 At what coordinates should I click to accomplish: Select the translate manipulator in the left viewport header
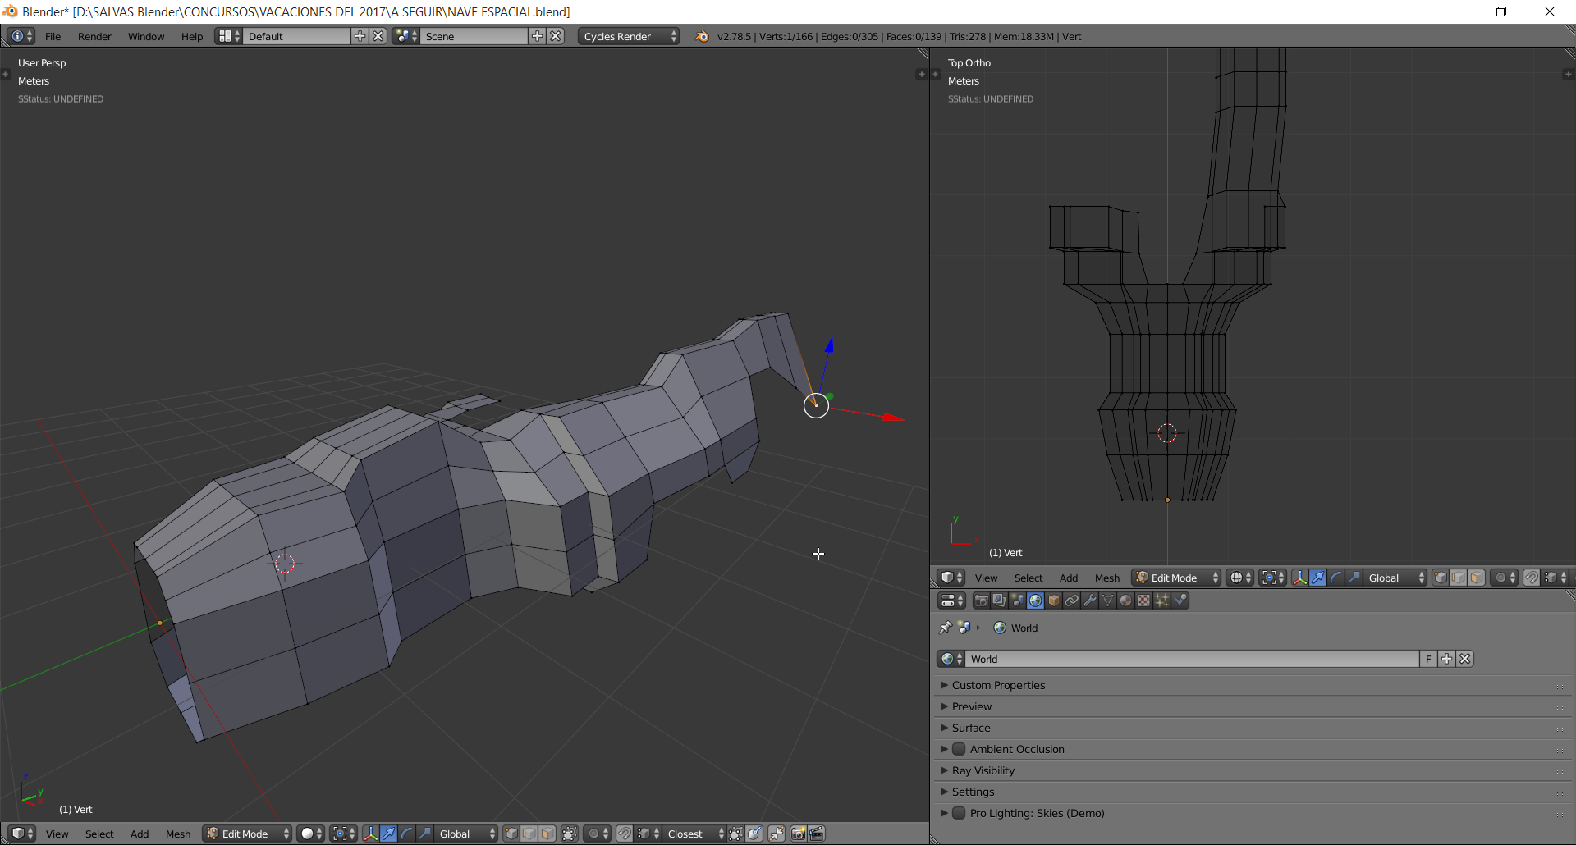tap(389, 834)
